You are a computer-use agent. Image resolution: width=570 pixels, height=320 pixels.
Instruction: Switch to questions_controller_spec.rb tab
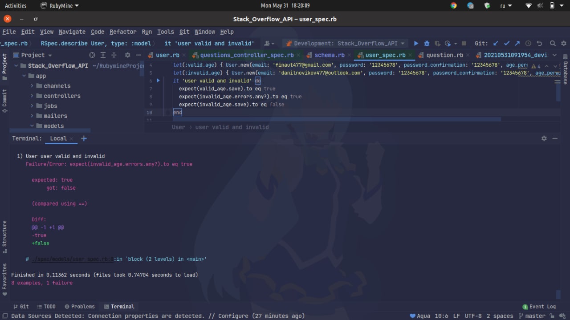[x=247, y=55]
